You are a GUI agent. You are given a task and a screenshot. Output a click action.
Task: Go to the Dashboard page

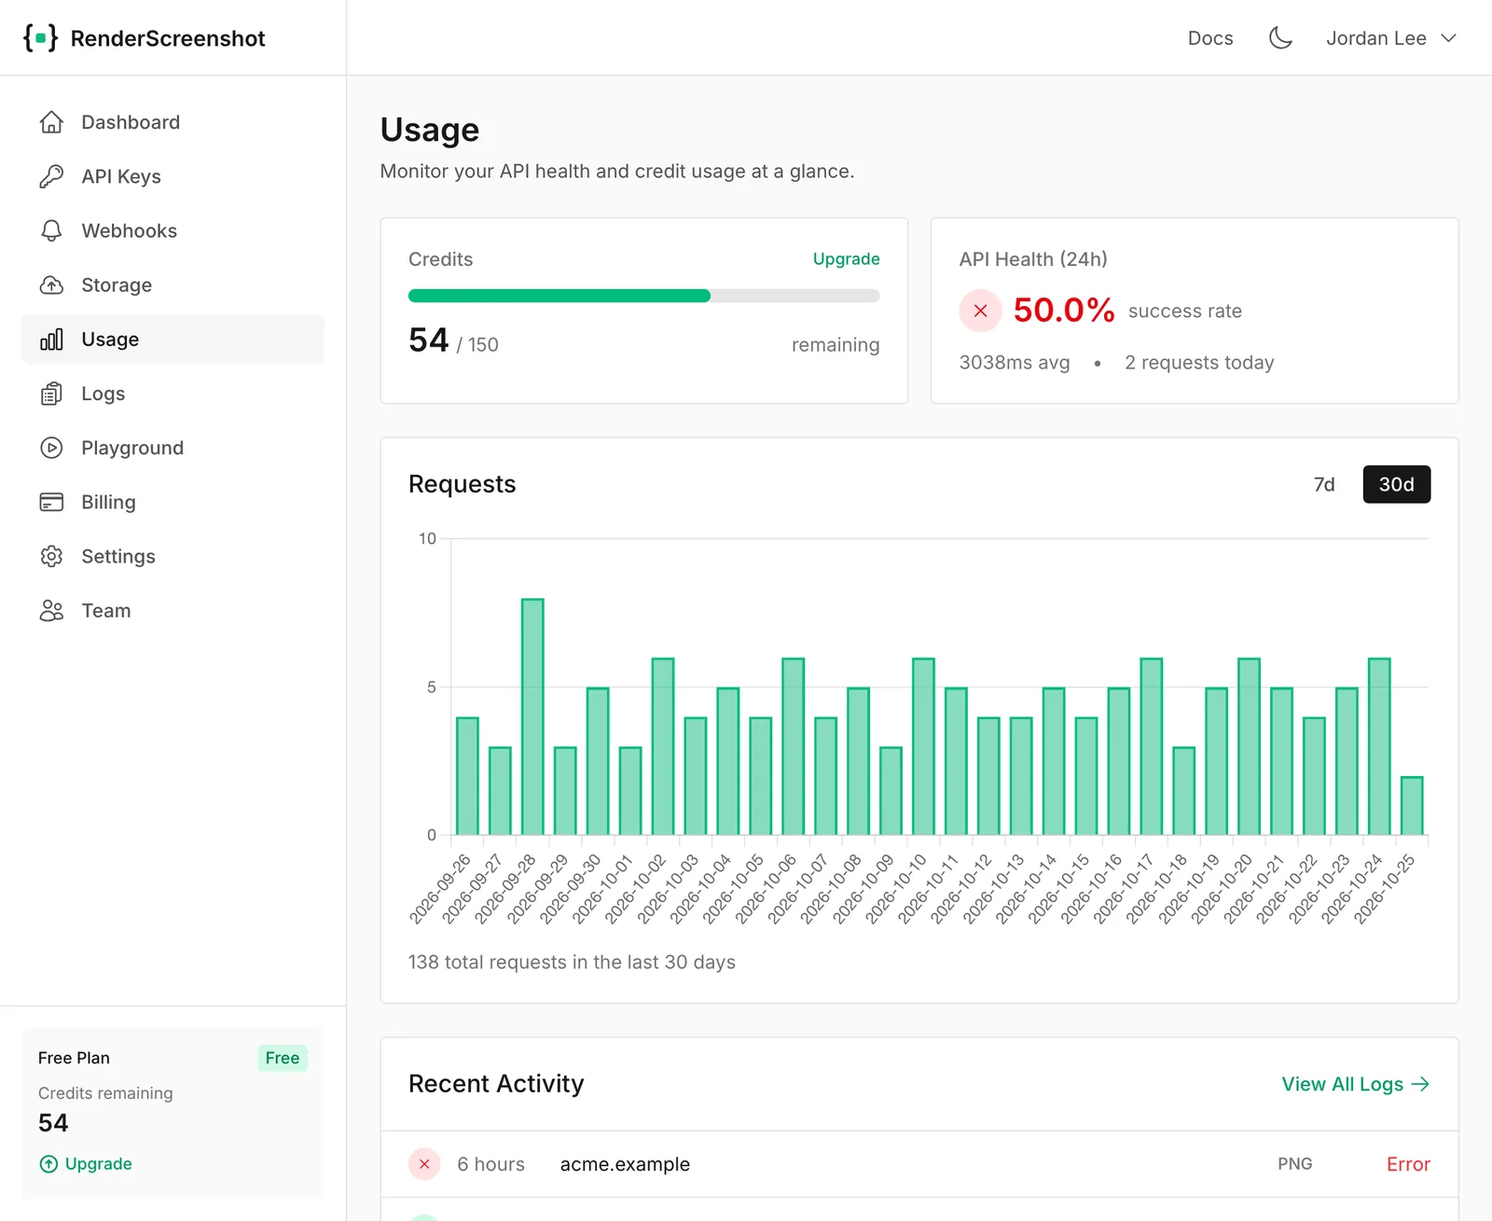173,122
